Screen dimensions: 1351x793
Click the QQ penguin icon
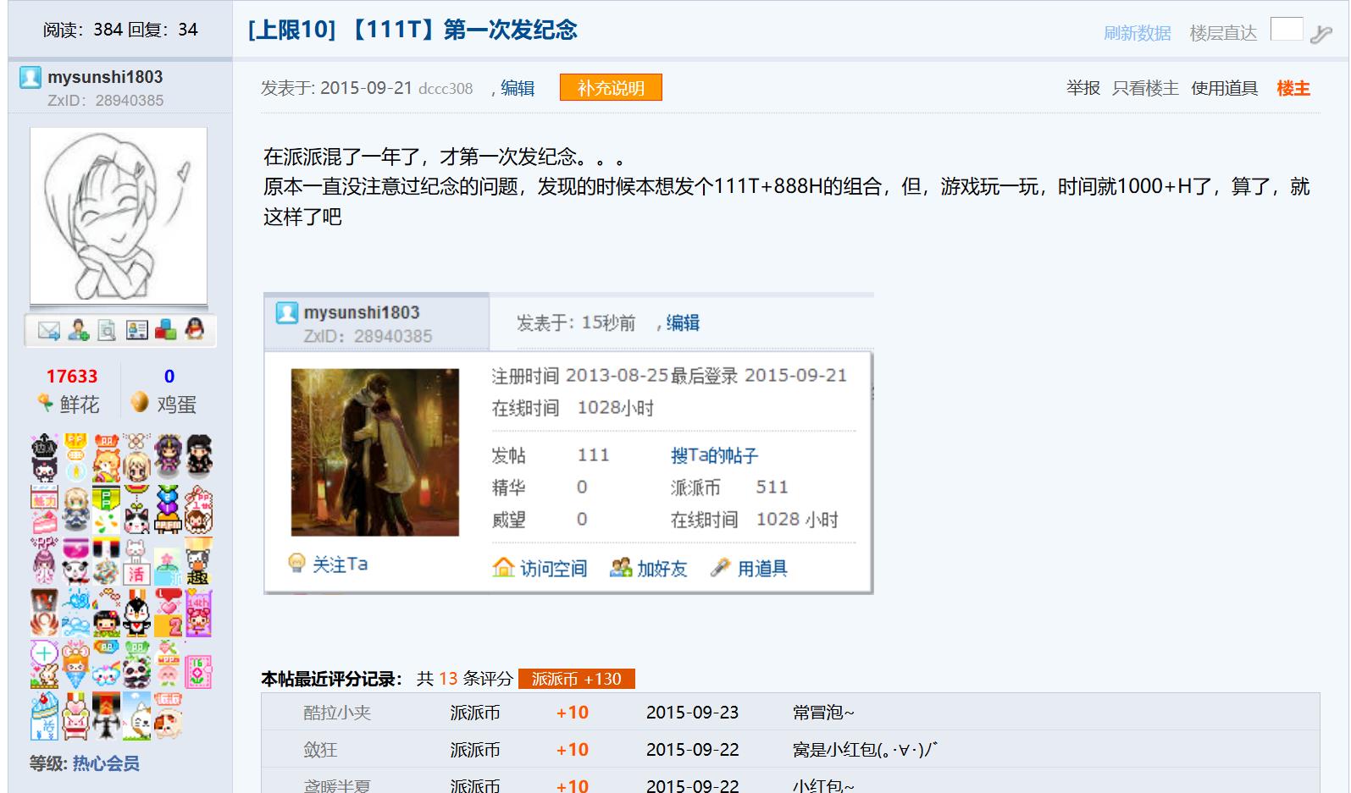(x=195, y=330)
